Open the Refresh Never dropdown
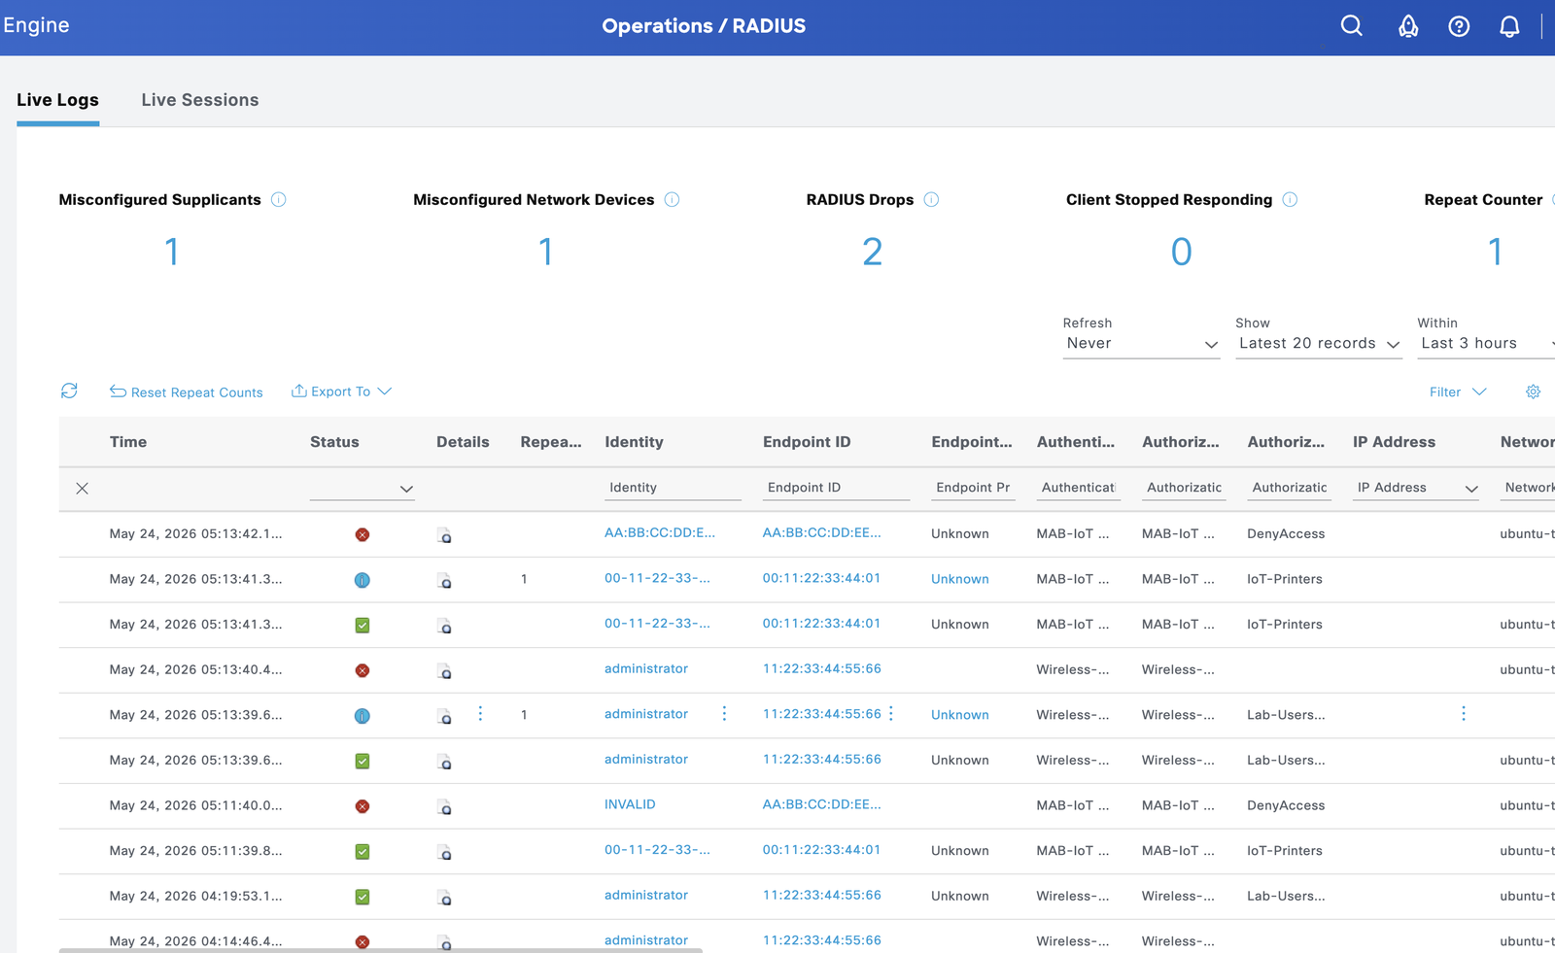The width and height of the screenshot is (1555, 953). pyautogui.click(x=1141, y=344)
